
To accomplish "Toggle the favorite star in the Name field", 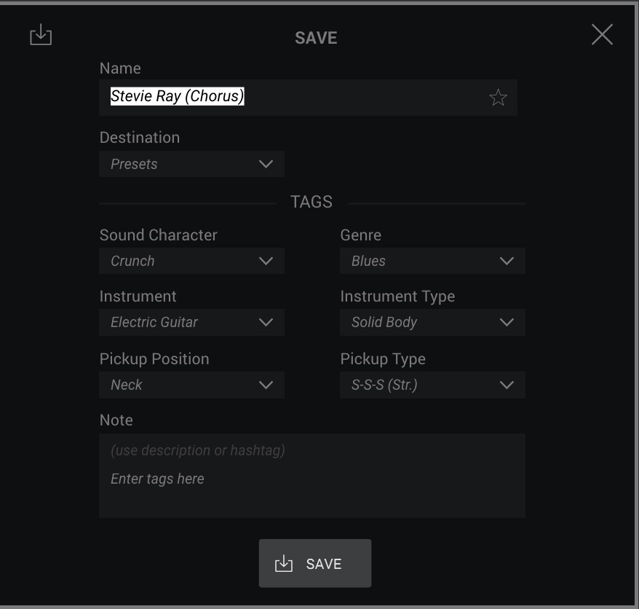I will click(x=498, y=98).
